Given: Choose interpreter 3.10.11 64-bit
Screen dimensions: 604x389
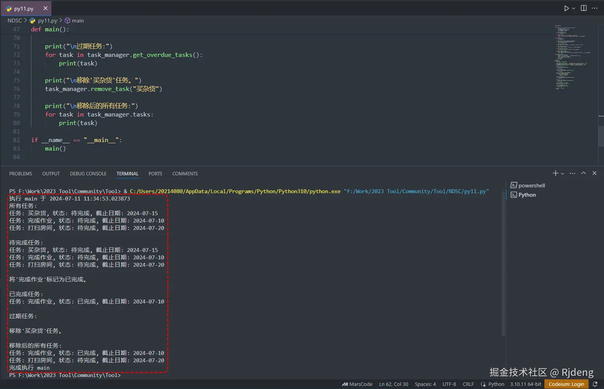Looking at the screenshot, I should coord(525,384).
